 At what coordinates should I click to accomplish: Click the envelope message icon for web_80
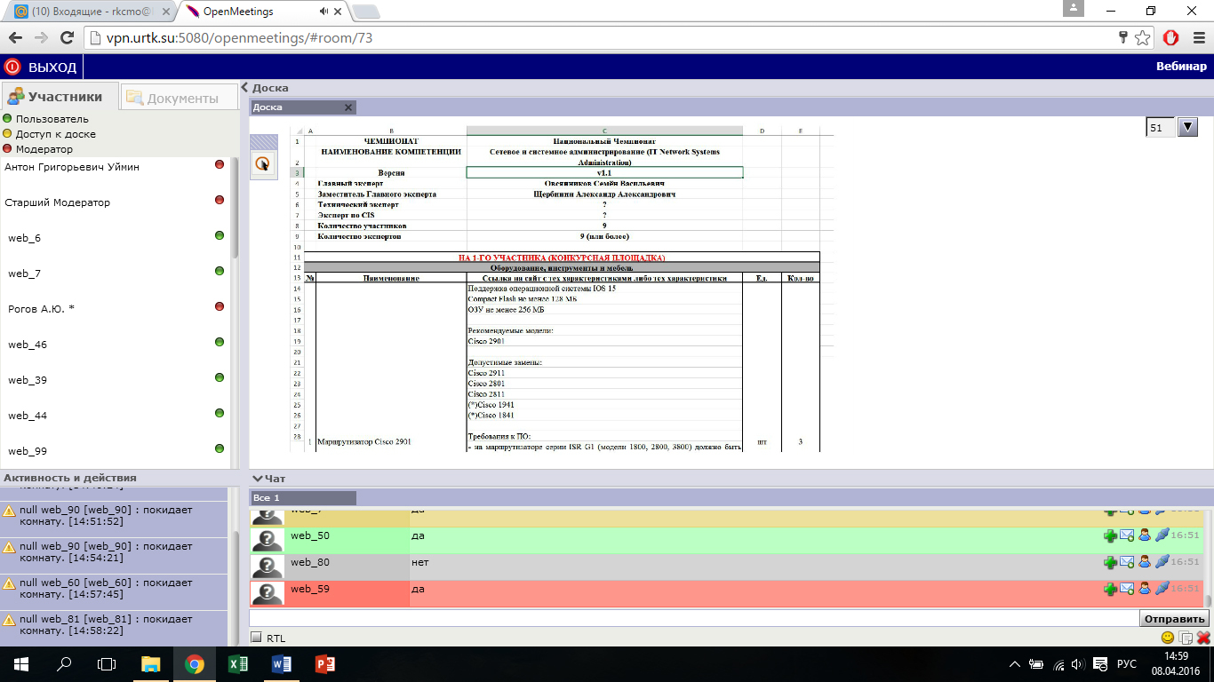click(1127, 562)
